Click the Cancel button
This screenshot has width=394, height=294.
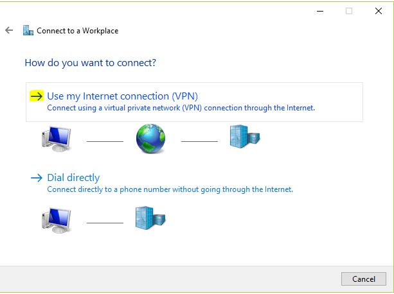pos(364,279)
